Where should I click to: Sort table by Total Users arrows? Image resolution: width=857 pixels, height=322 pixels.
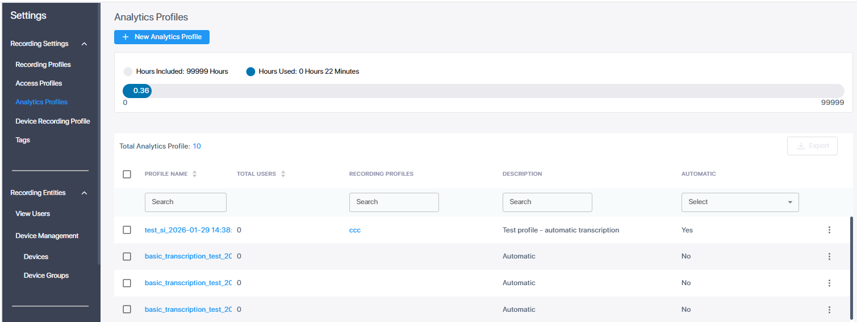click(x=283, y=174)
